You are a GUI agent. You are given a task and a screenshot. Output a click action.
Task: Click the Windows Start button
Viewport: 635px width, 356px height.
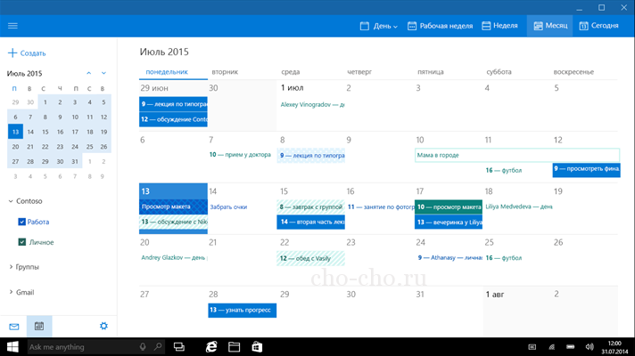click(x=12, y=346)
